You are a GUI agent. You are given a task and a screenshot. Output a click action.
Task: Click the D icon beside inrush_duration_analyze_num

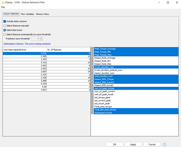coord(92,70)
